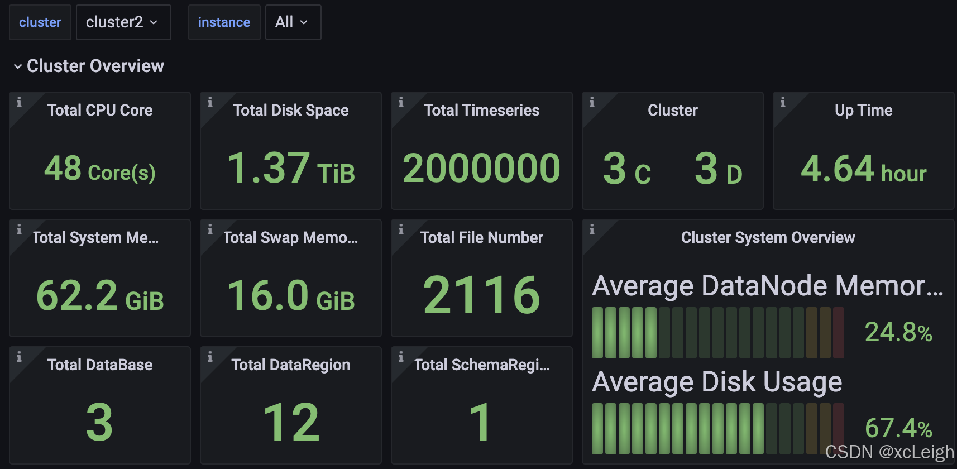The height and width of the screenshot is (469, 957).
Task: Click the 16.0 GiB value
Action: (x=291, y=296)
